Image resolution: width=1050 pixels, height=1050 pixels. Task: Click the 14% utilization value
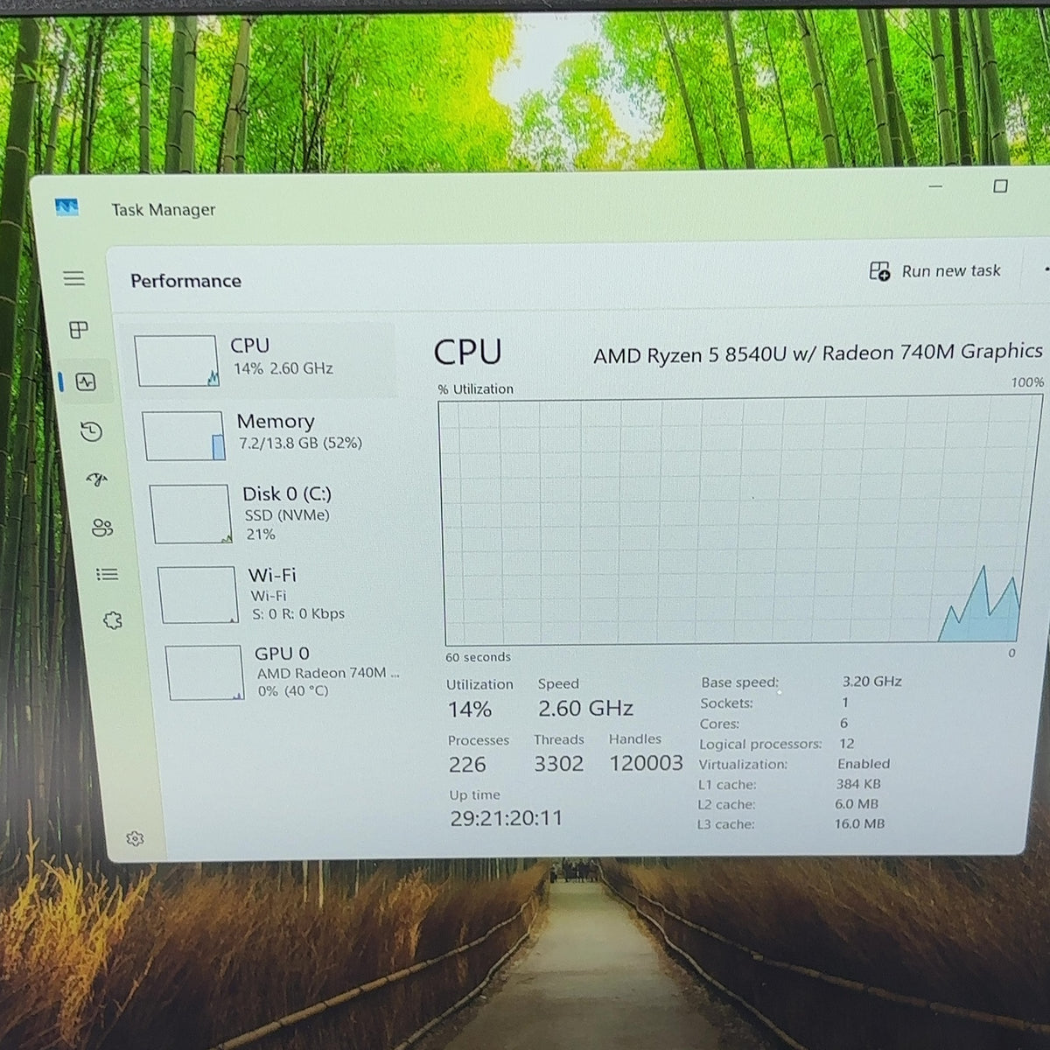click(x=470, y=710)
